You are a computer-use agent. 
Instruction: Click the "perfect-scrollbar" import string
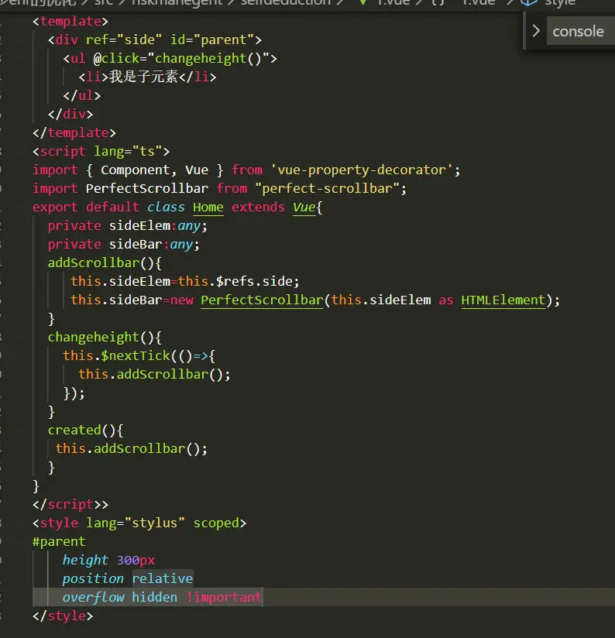[x=327, y=189]
